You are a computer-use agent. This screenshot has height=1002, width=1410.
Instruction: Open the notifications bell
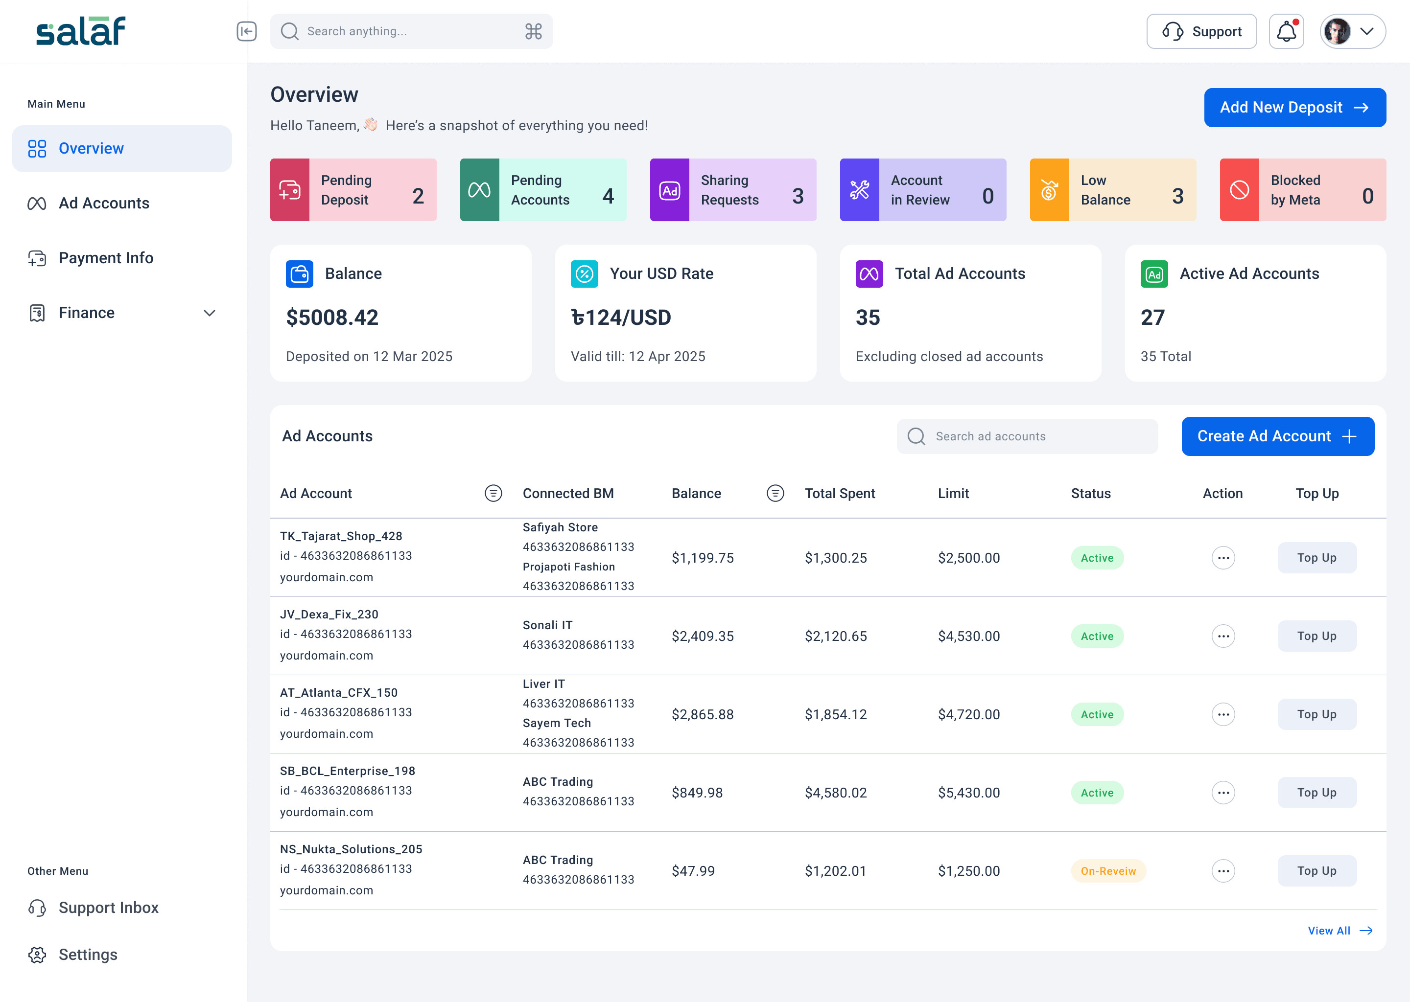(1286, 31)
